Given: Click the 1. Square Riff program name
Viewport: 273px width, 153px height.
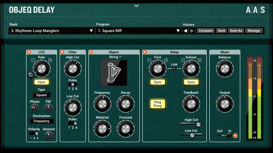Looking at the screenshot, I should 110,31.
